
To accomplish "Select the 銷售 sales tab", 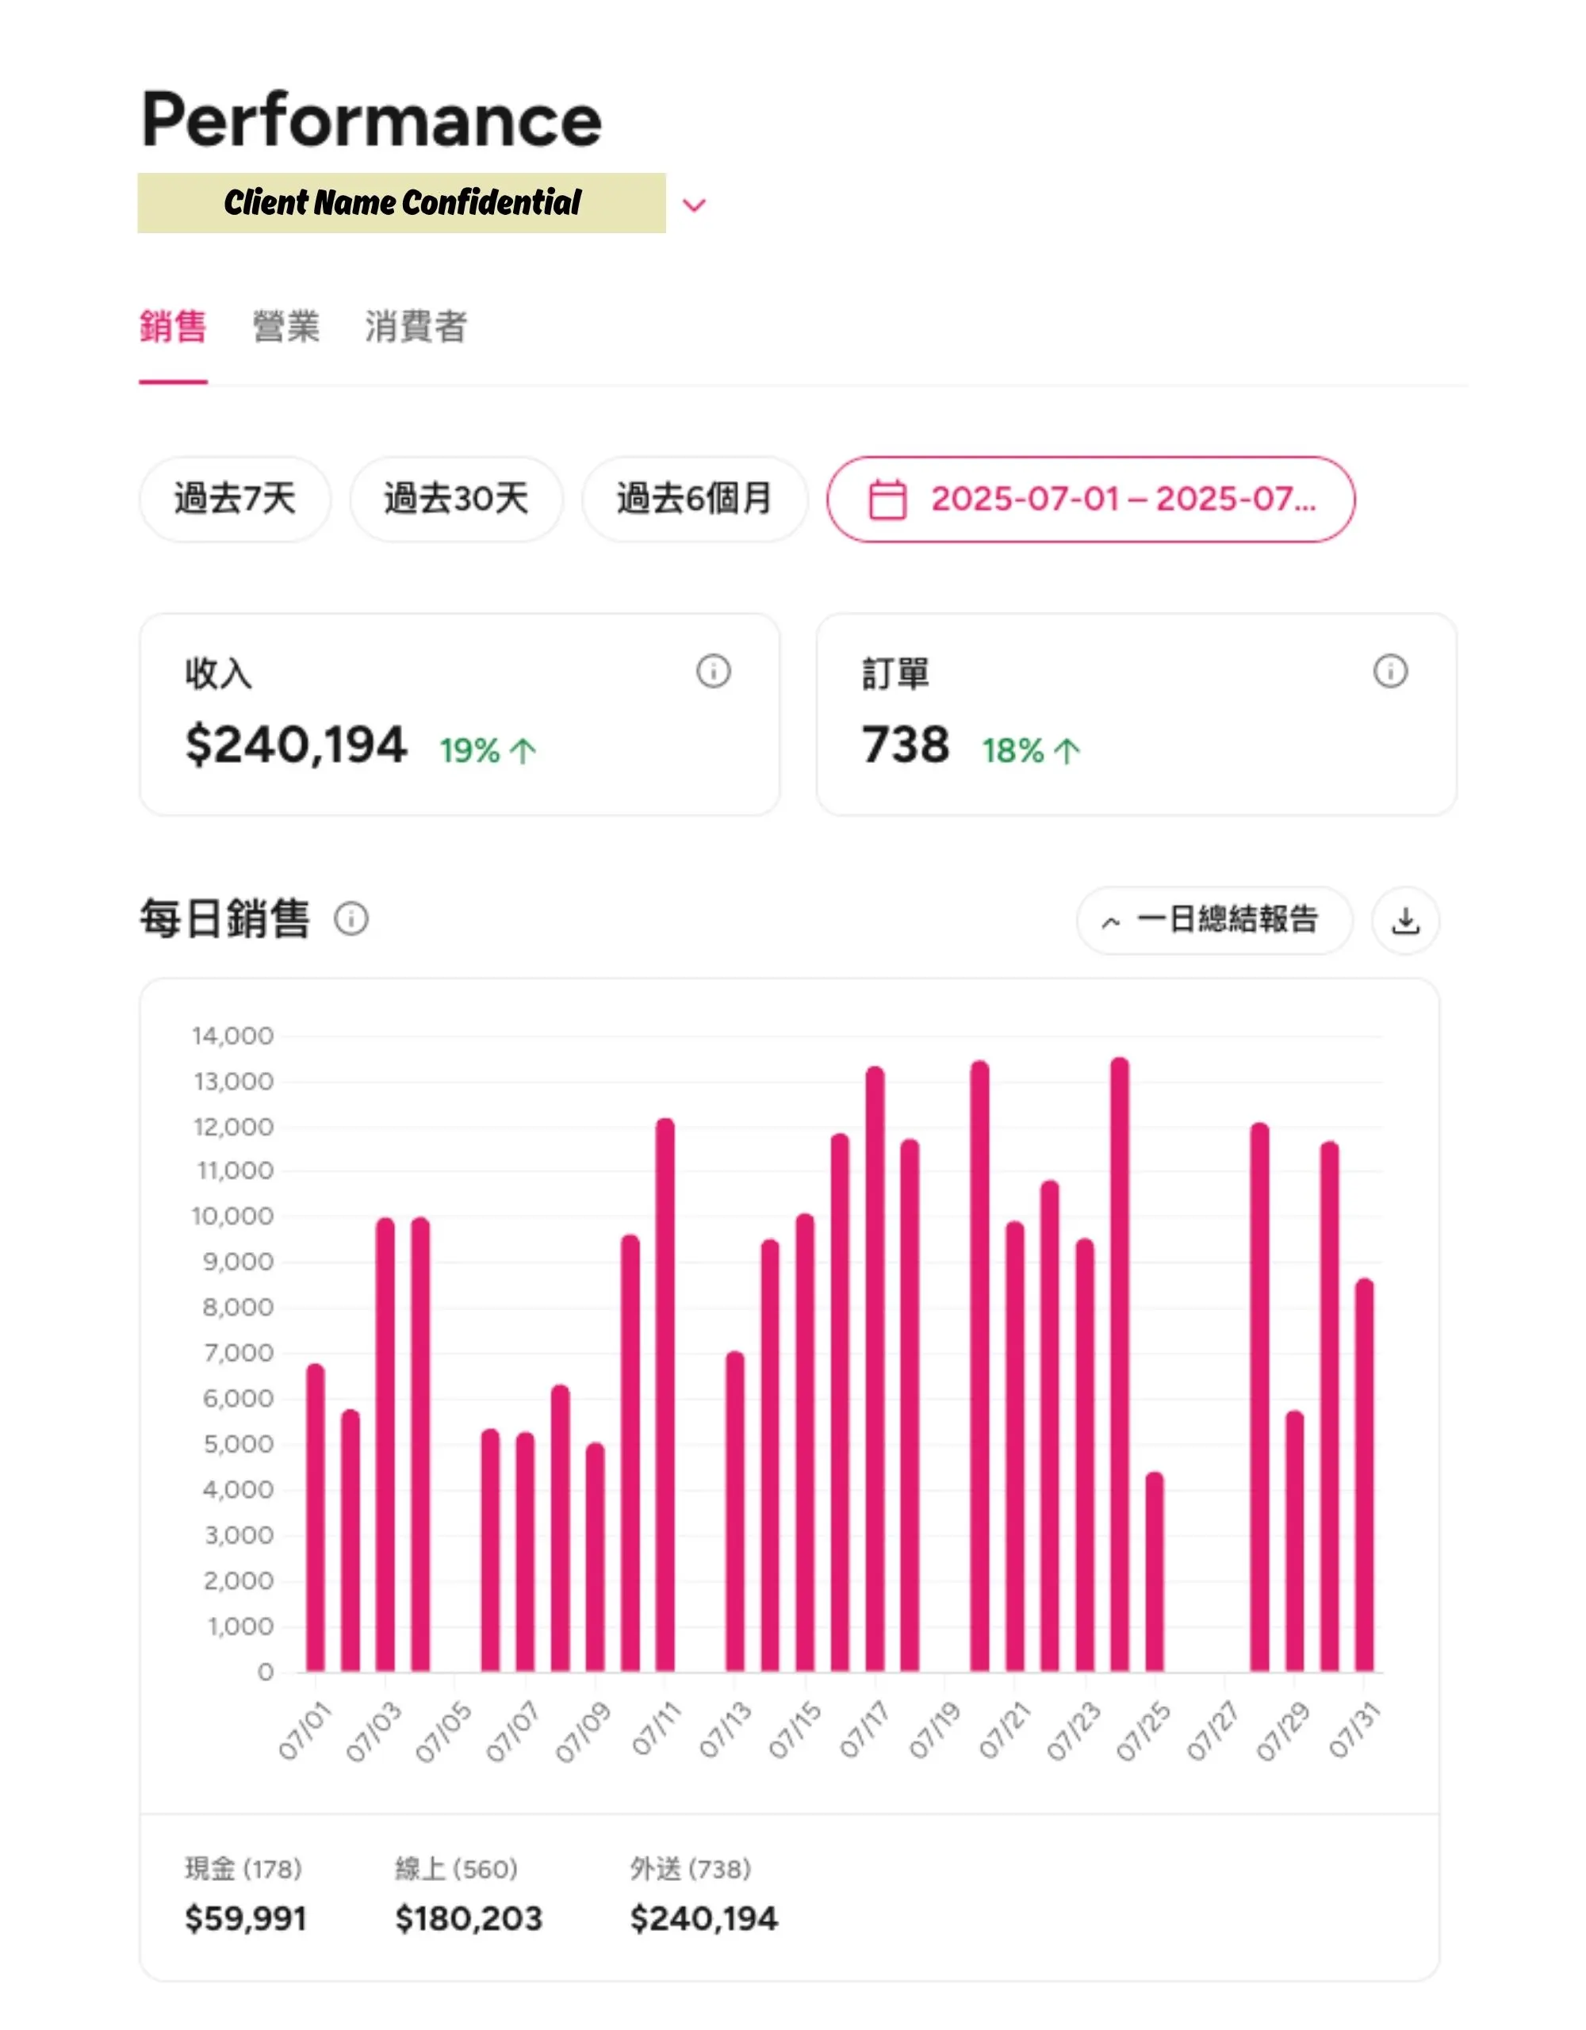I will tap(173, 327).
